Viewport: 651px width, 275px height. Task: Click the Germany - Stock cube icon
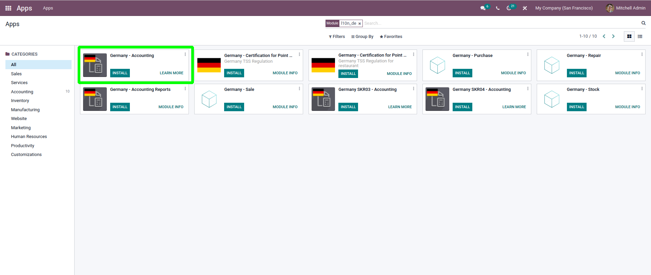[552, 99]
